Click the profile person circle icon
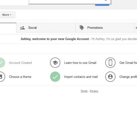Image resolution: width=137 pixels, height=137 pixels. pos(110,77)
